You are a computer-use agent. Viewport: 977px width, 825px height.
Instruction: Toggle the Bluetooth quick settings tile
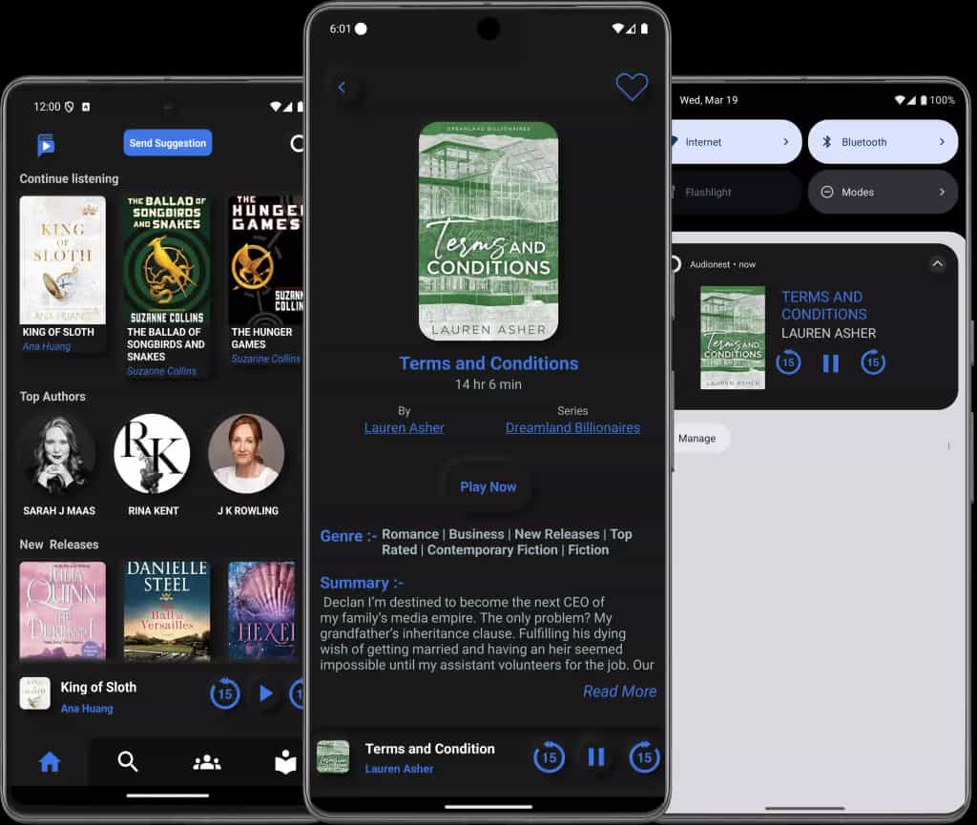coord(883,142)
